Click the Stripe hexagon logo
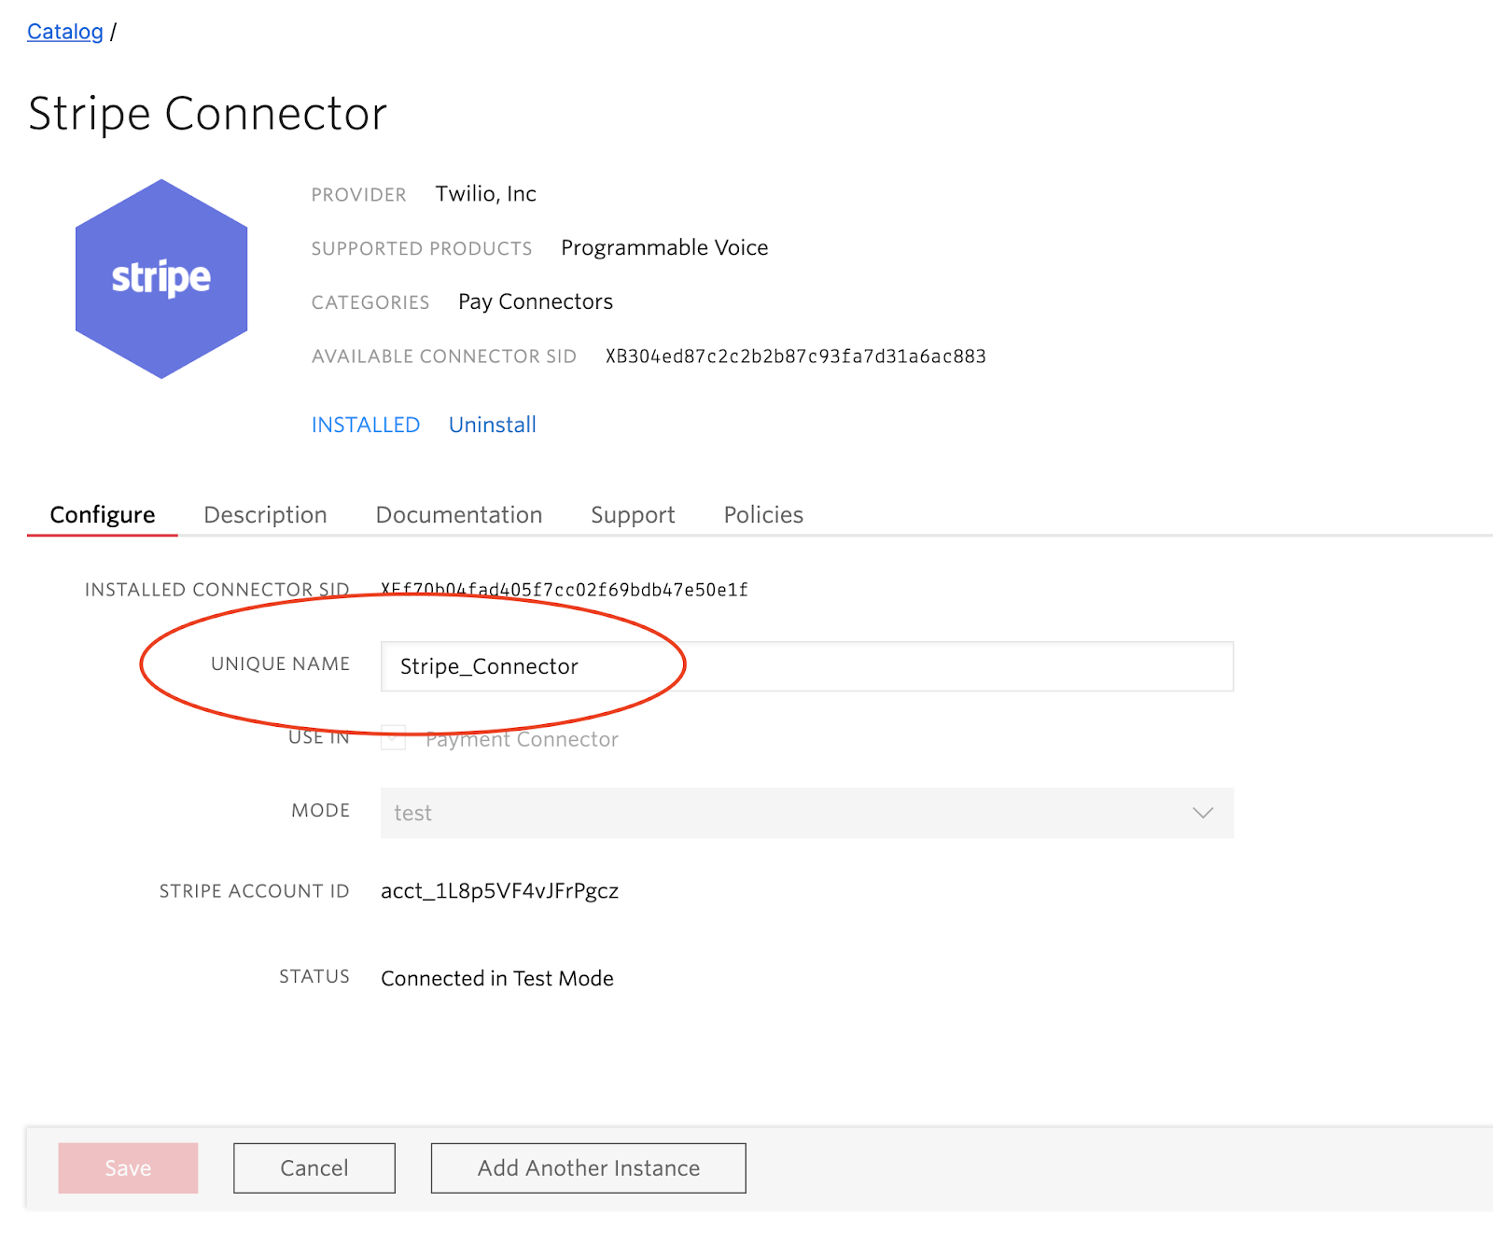The height and width of the screenshot is (1243, 1493). pos(161,279)
